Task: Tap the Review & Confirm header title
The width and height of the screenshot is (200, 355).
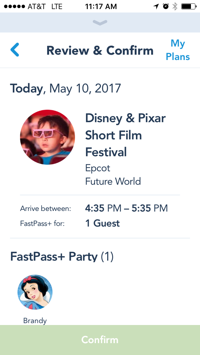Action: [100, 50]
